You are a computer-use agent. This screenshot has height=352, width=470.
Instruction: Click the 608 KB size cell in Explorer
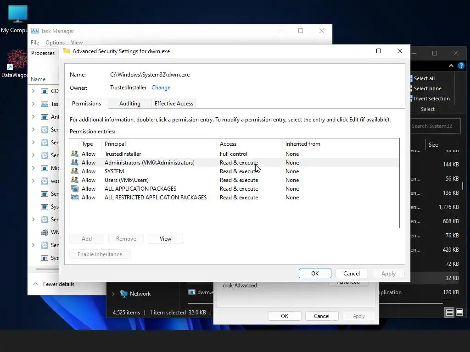coord(451,221)
